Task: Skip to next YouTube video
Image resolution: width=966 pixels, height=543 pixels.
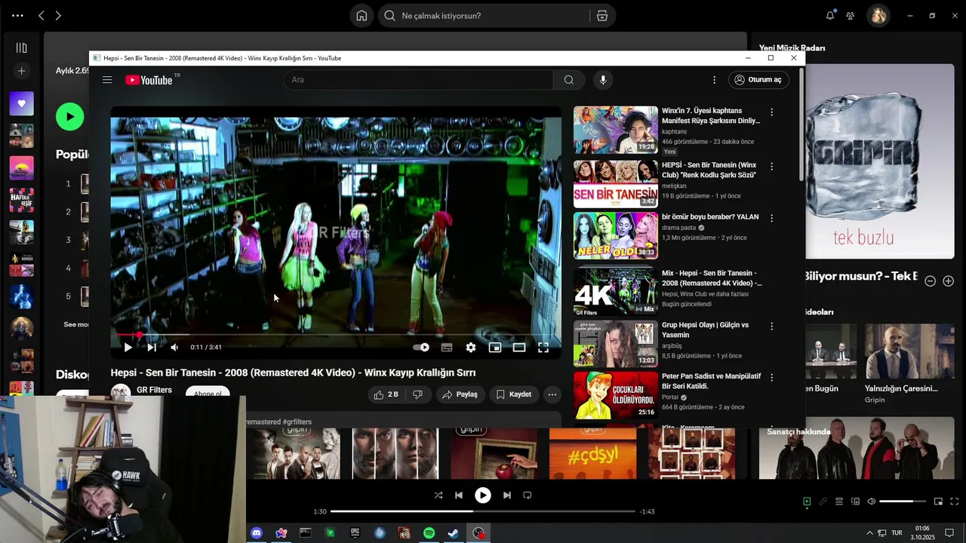Action: click(152, 348)
